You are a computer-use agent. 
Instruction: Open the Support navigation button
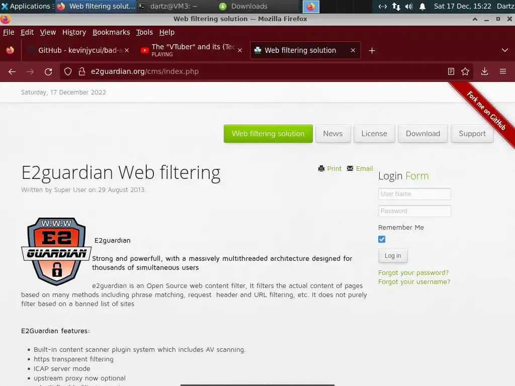tap(472, 134)
